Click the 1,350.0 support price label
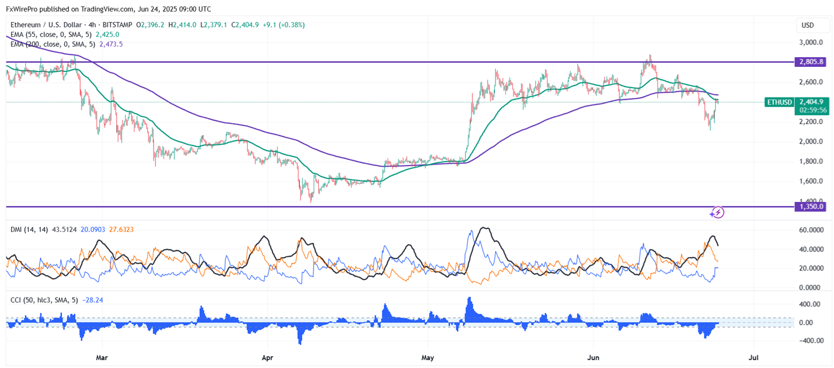 pos(810,206)
